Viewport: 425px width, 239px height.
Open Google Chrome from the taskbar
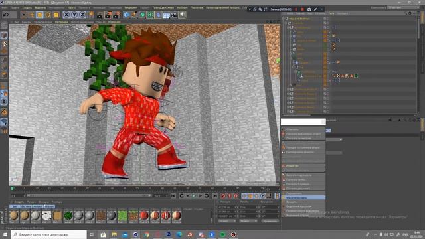coord(147,234)
